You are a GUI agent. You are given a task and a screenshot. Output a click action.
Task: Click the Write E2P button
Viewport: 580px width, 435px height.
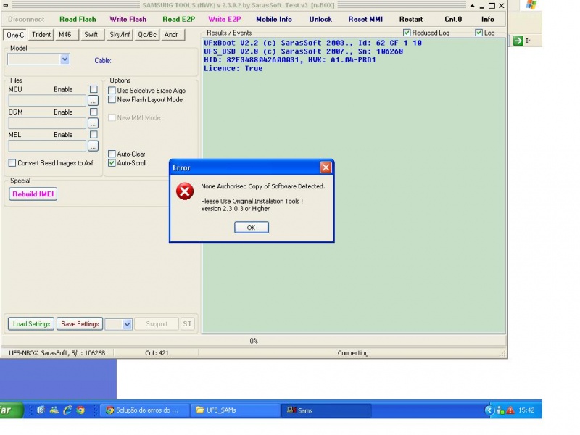point(225,20)
